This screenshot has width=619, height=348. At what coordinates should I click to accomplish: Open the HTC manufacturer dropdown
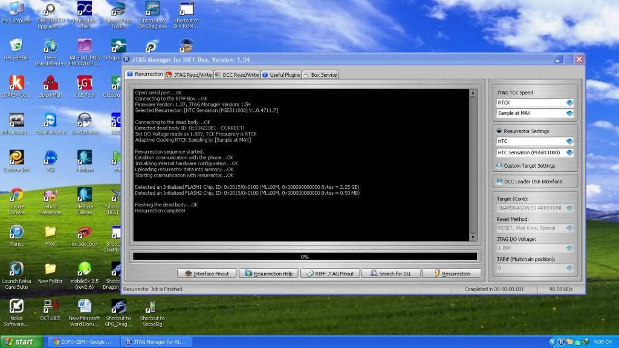coord(569,141)
